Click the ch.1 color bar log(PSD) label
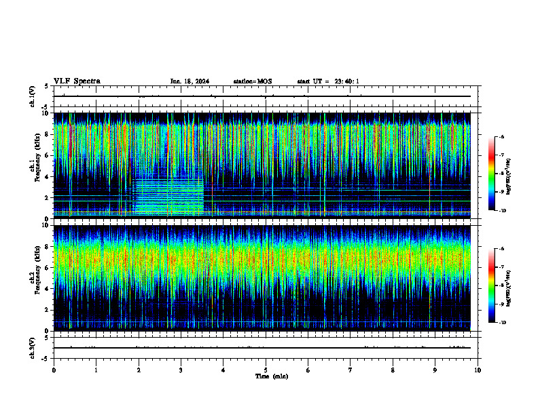Screen dimensions: 538x415 [x=509, y=176]
